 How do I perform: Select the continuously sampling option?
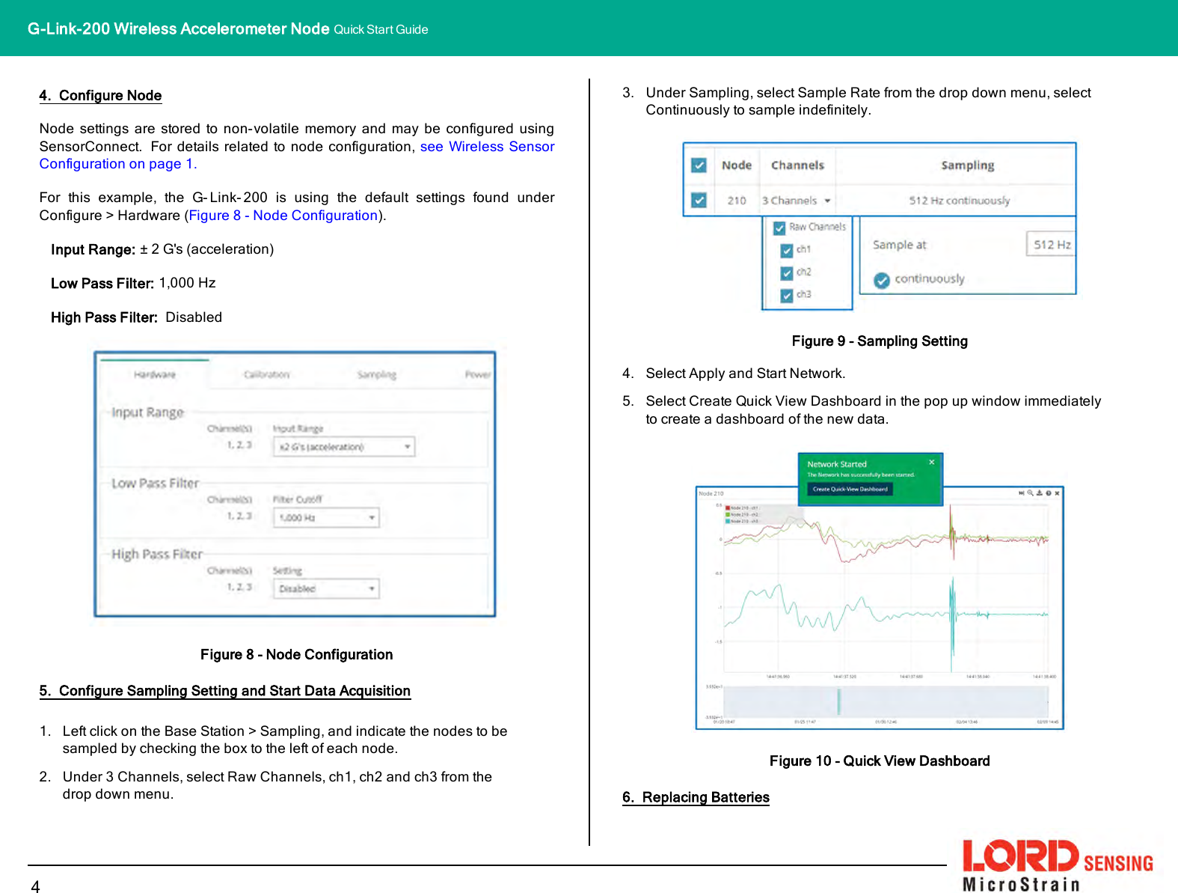tap(882, 280)
